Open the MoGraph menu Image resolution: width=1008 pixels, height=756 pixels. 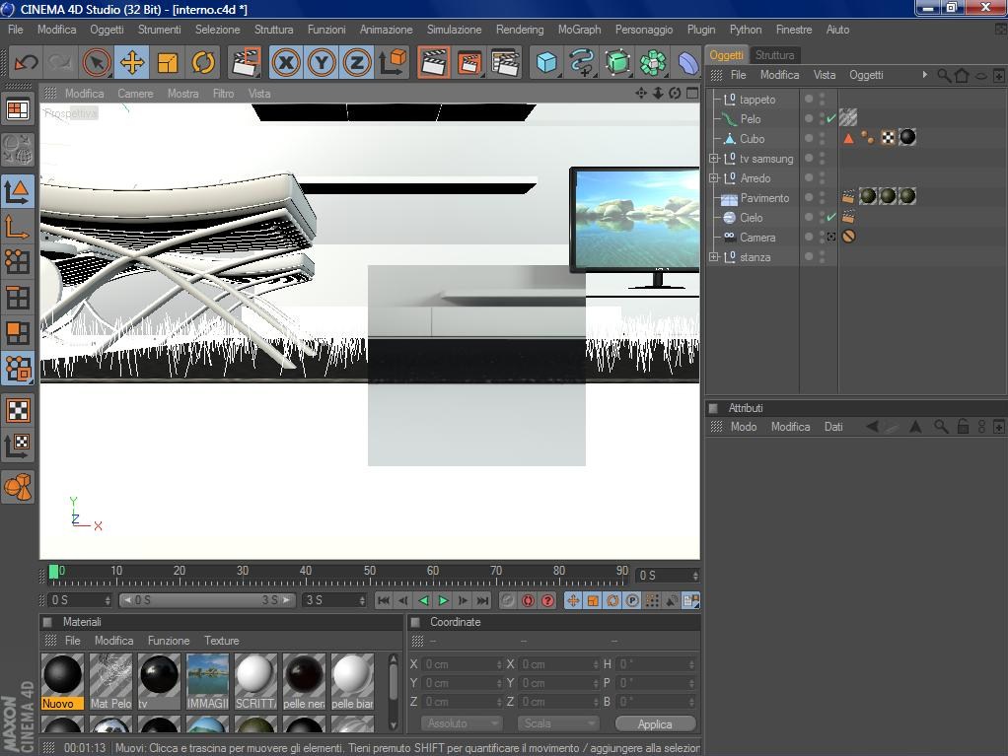[579, 30]
